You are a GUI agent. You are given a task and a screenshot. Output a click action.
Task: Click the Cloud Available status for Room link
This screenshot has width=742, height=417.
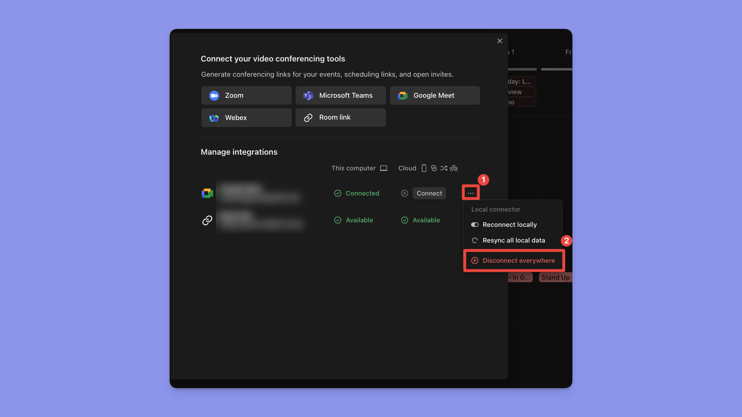[x=421, y=220]
